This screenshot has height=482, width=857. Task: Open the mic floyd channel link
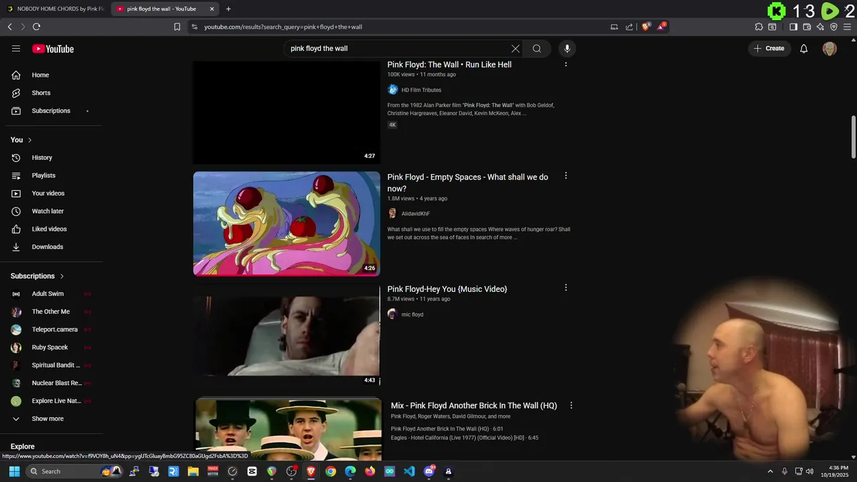[412, 315]
